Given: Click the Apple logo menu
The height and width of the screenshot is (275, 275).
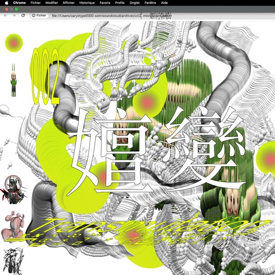Looking at the screenshot, I should [7, 3].
